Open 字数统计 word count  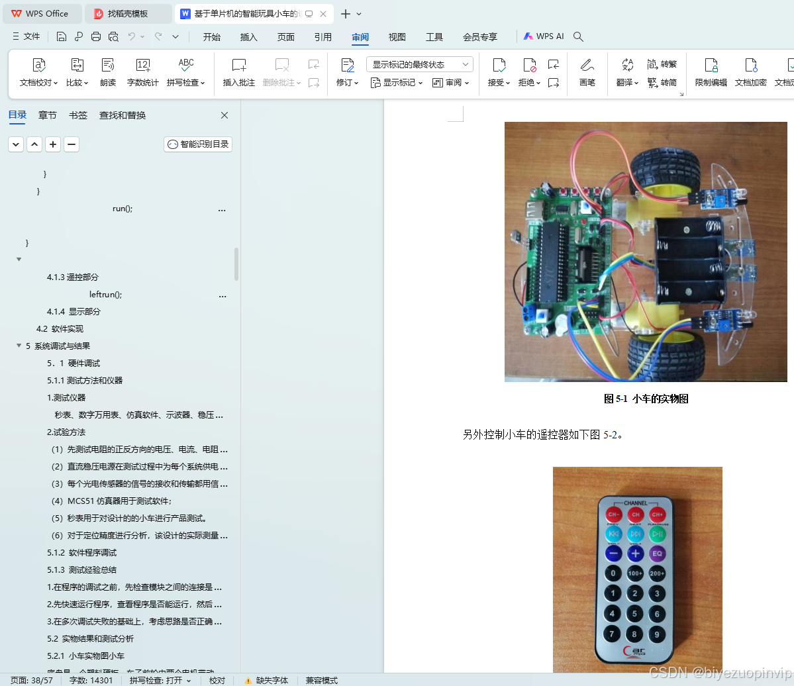click(x=143, y=72)
